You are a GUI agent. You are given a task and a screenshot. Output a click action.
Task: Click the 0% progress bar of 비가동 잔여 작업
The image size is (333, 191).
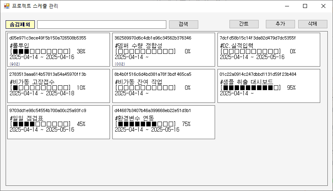click(x=146, y=88)
